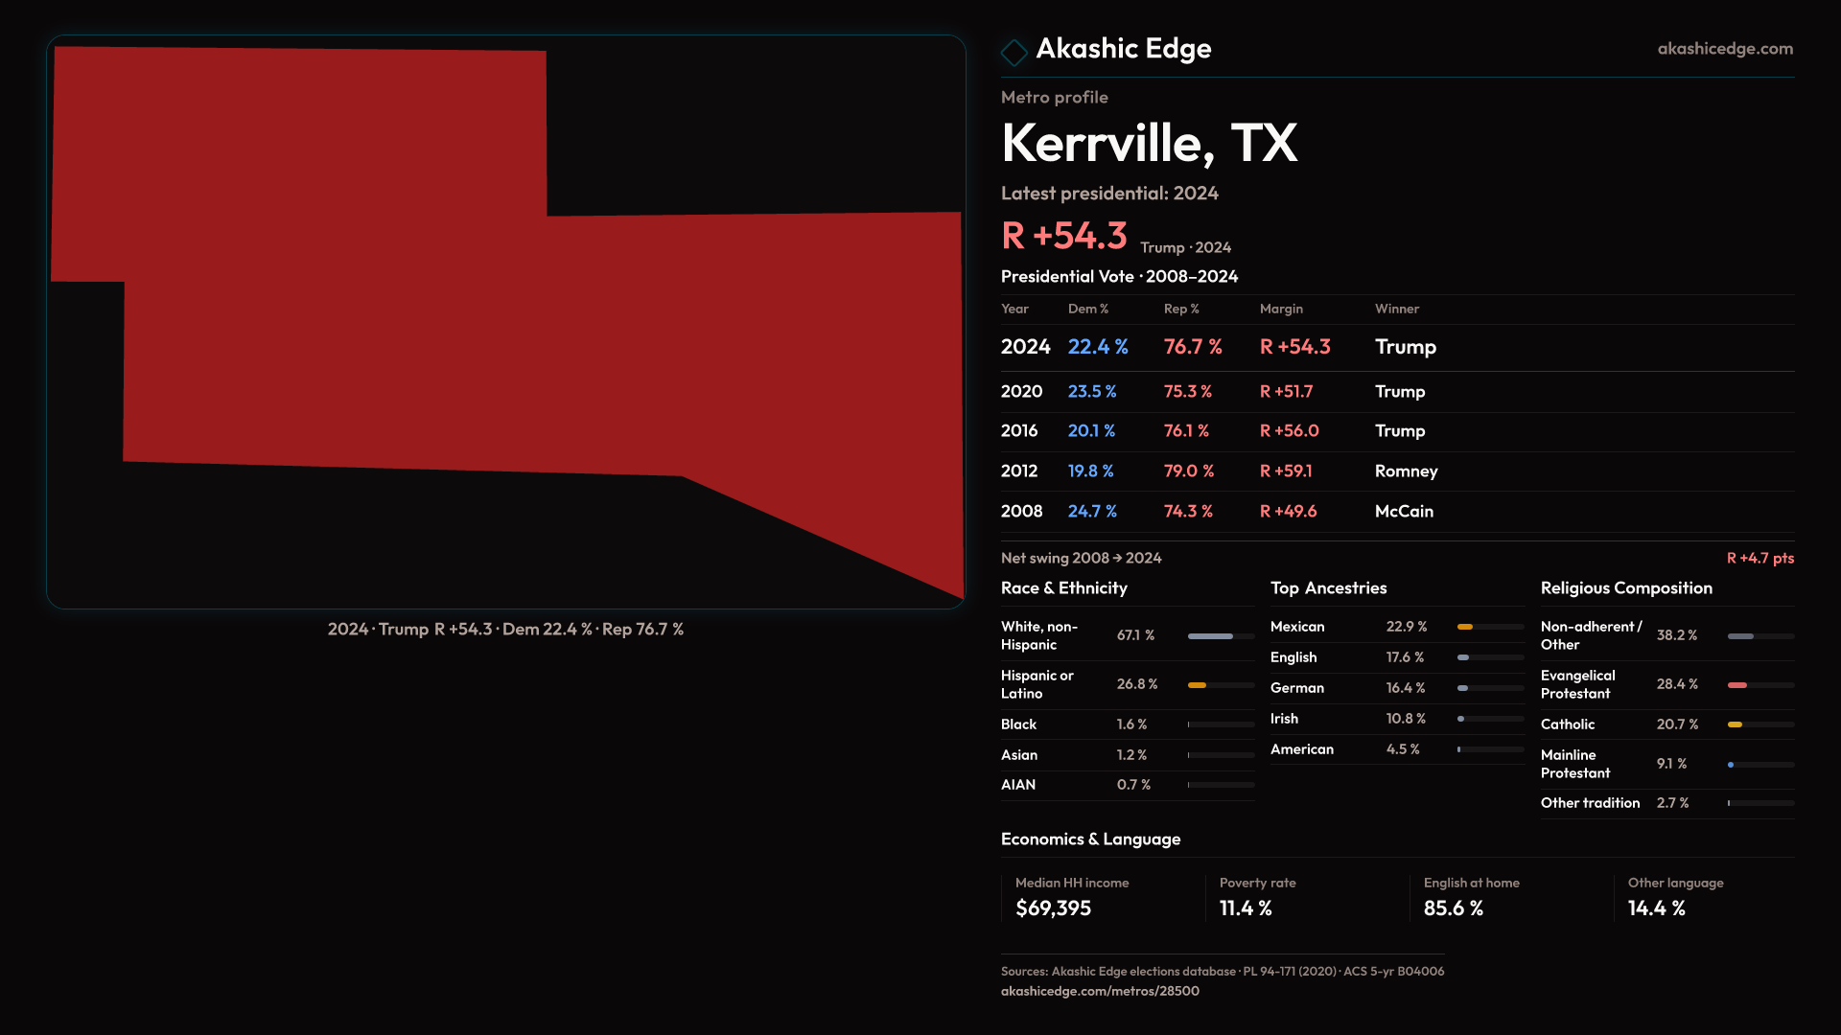Click the Evangelical Protestant red bar

click(x=1737, y=685)
